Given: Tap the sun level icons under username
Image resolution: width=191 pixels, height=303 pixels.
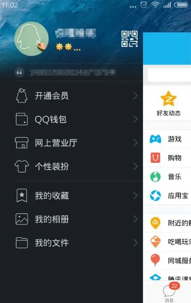Looking at the screenshot, I should [x=68, y=47].
